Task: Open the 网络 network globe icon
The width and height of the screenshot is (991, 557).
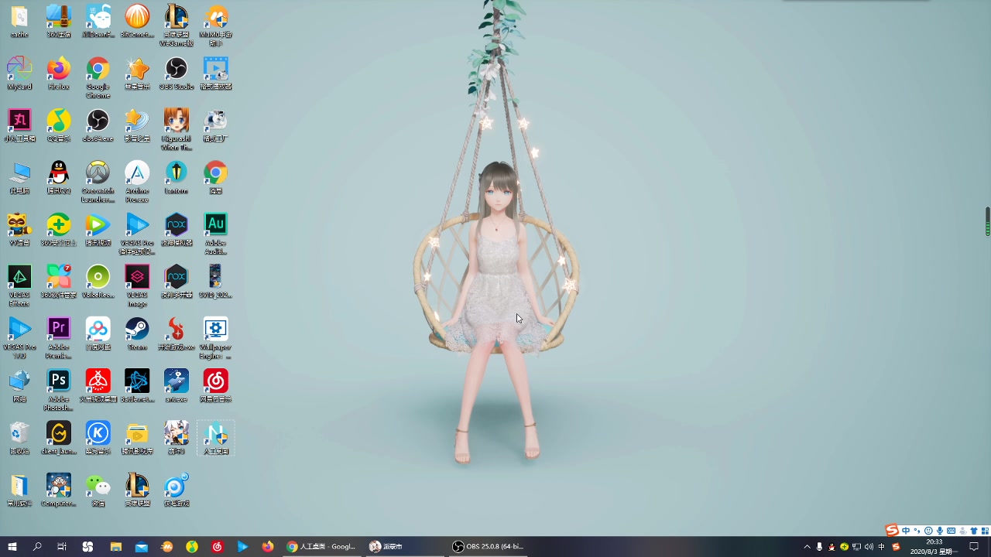Action: click(x=19, y=385)
